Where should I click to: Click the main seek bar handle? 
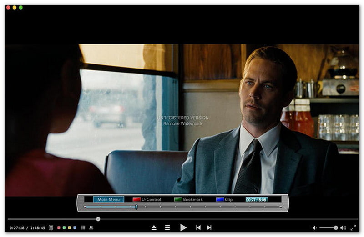tap(98, 219)
